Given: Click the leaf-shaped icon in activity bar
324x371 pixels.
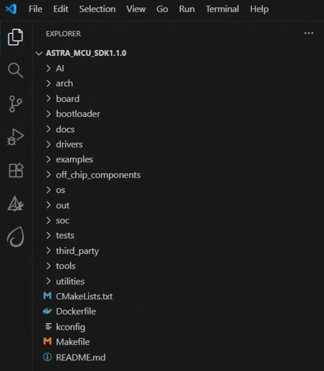Looking at the screenshot, I should (16, 237).
